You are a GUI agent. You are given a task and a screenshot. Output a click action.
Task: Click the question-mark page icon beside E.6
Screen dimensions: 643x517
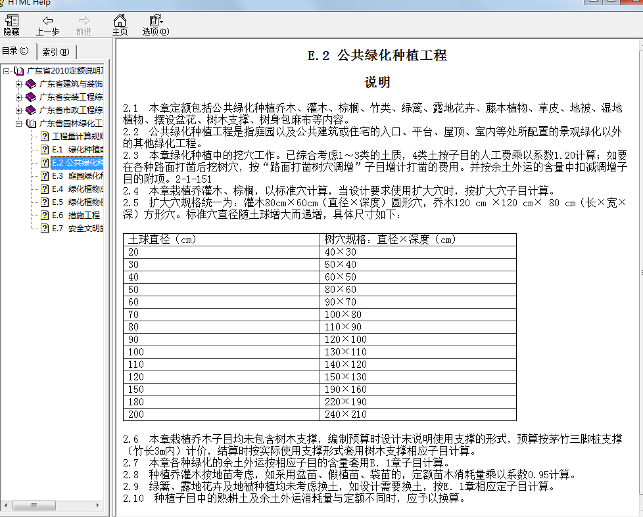coord(45,215)
